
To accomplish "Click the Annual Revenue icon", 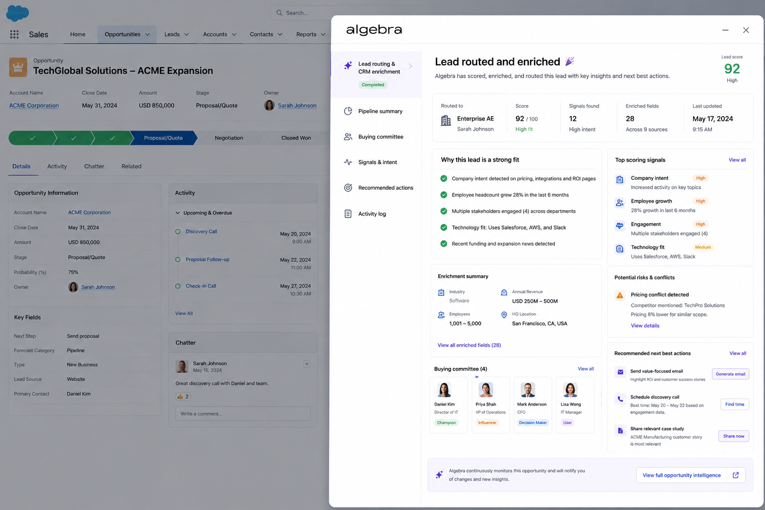I will [x=504, y=292].
